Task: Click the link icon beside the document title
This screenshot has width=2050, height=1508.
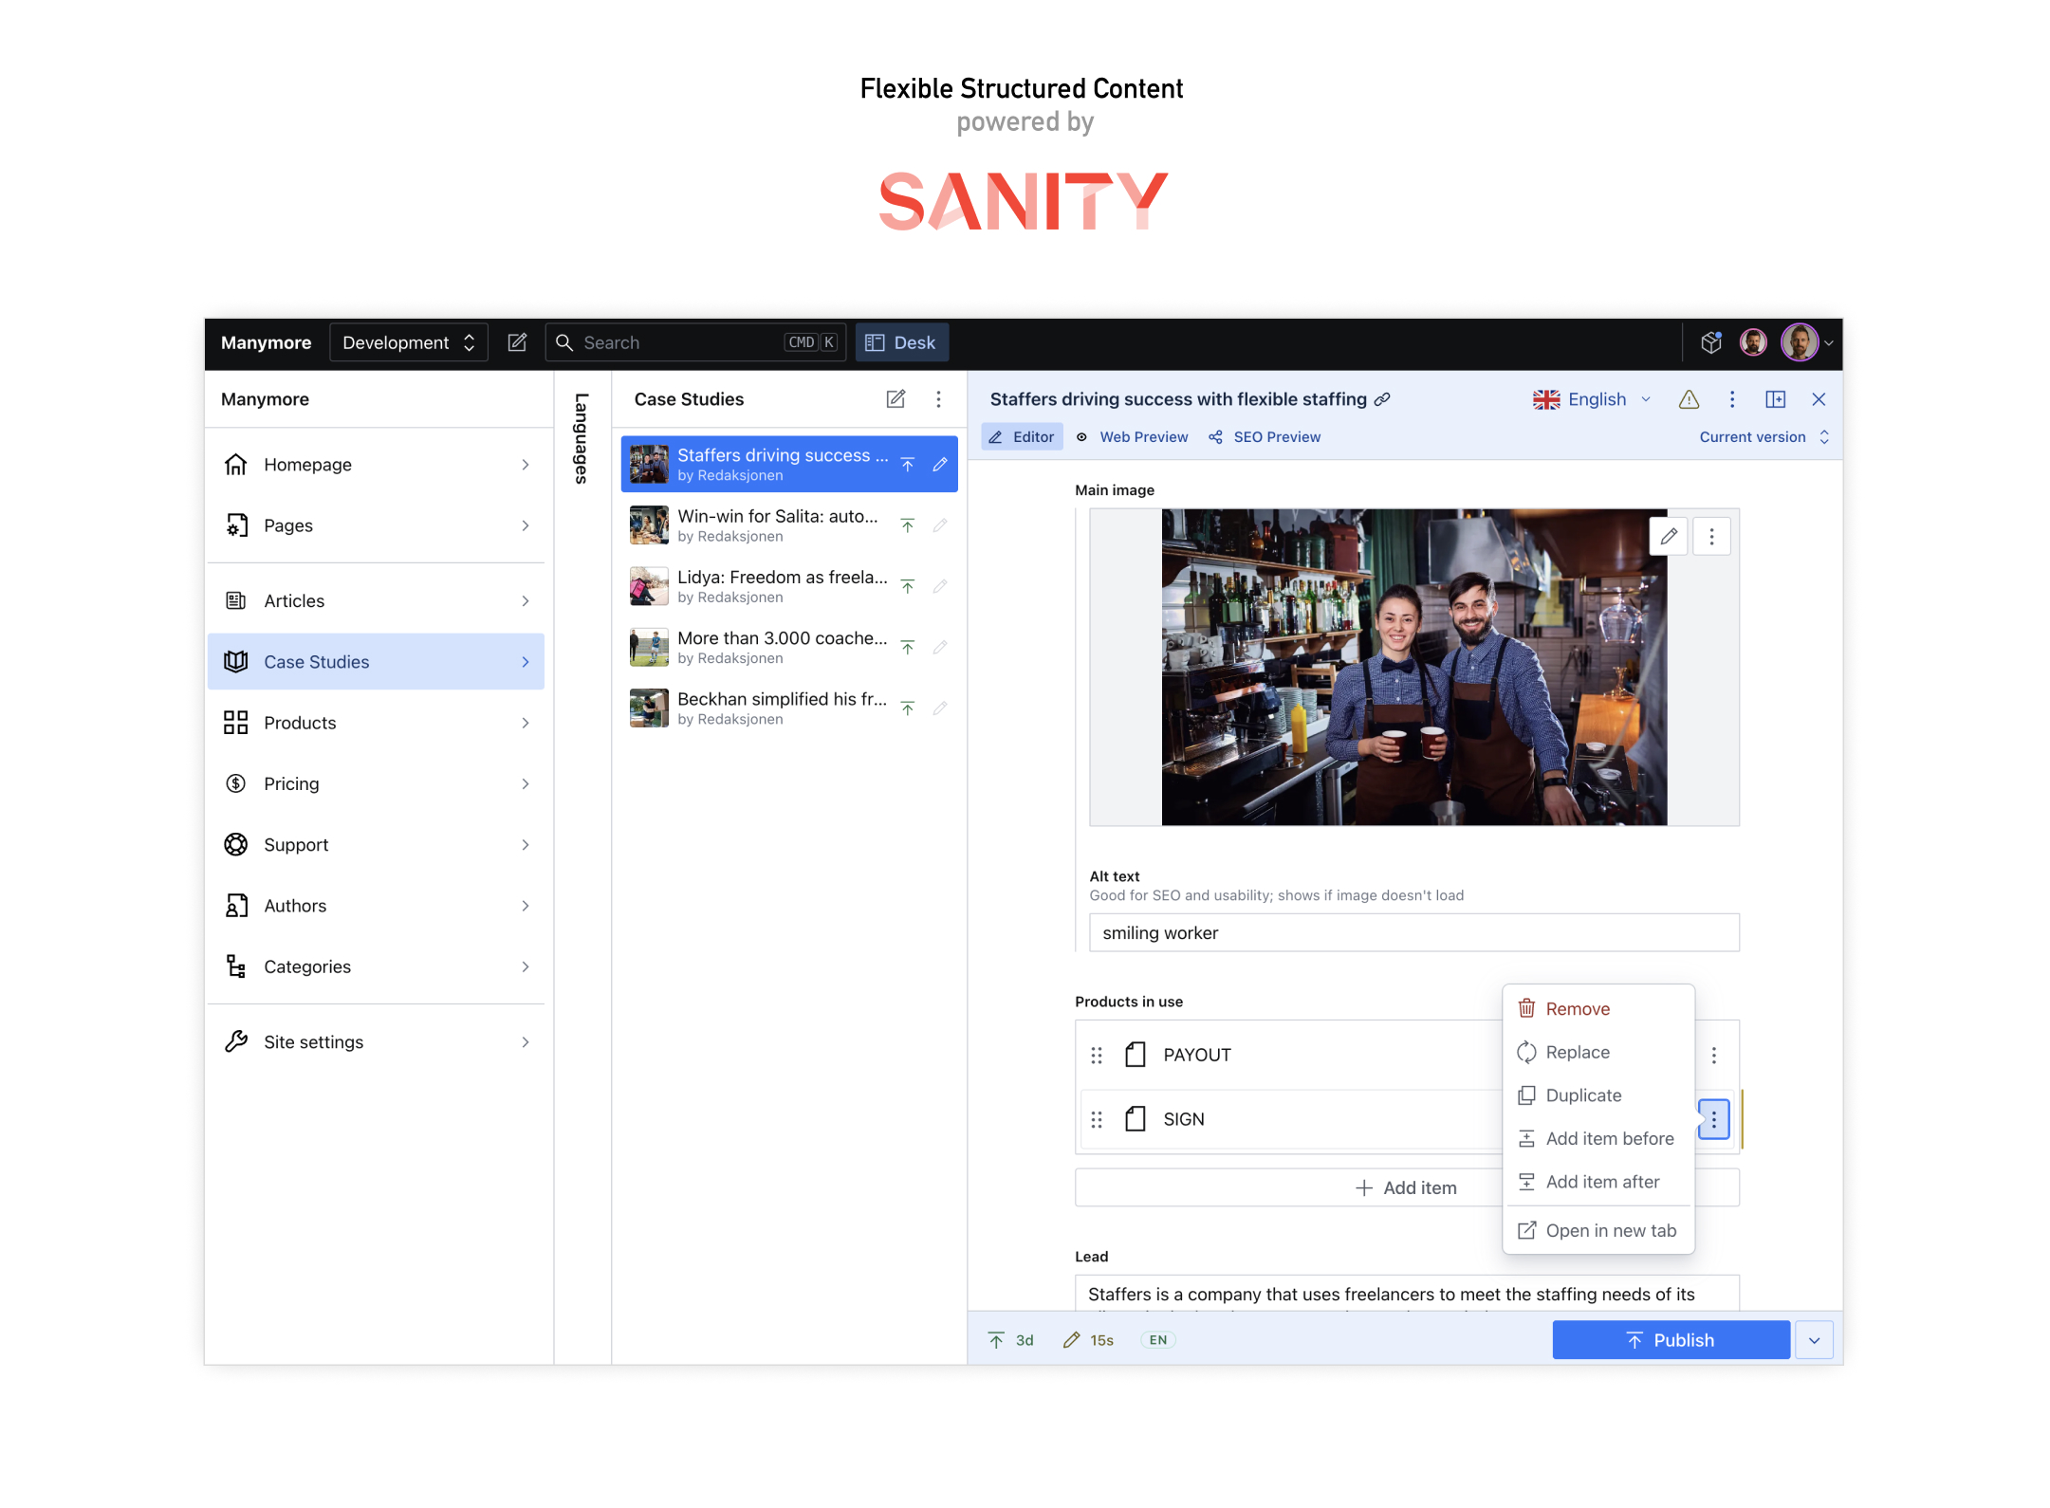Action: point(1381,399)
